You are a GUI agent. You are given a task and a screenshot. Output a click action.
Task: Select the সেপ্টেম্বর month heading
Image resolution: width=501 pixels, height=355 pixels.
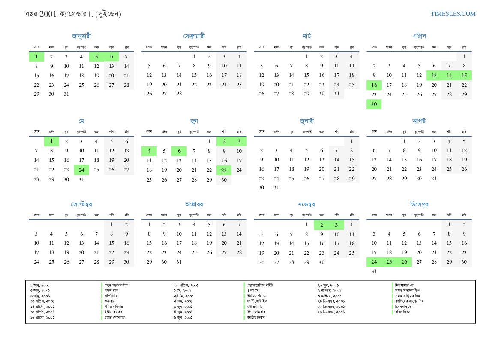point(81,204)
